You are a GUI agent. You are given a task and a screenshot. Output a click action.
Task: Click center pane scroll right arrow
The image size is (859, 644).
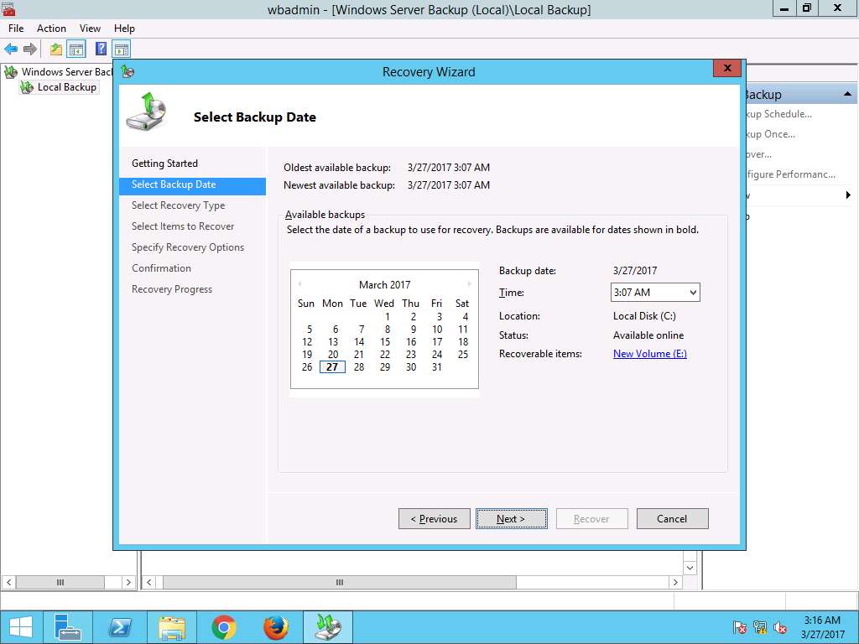pos(675,582)
